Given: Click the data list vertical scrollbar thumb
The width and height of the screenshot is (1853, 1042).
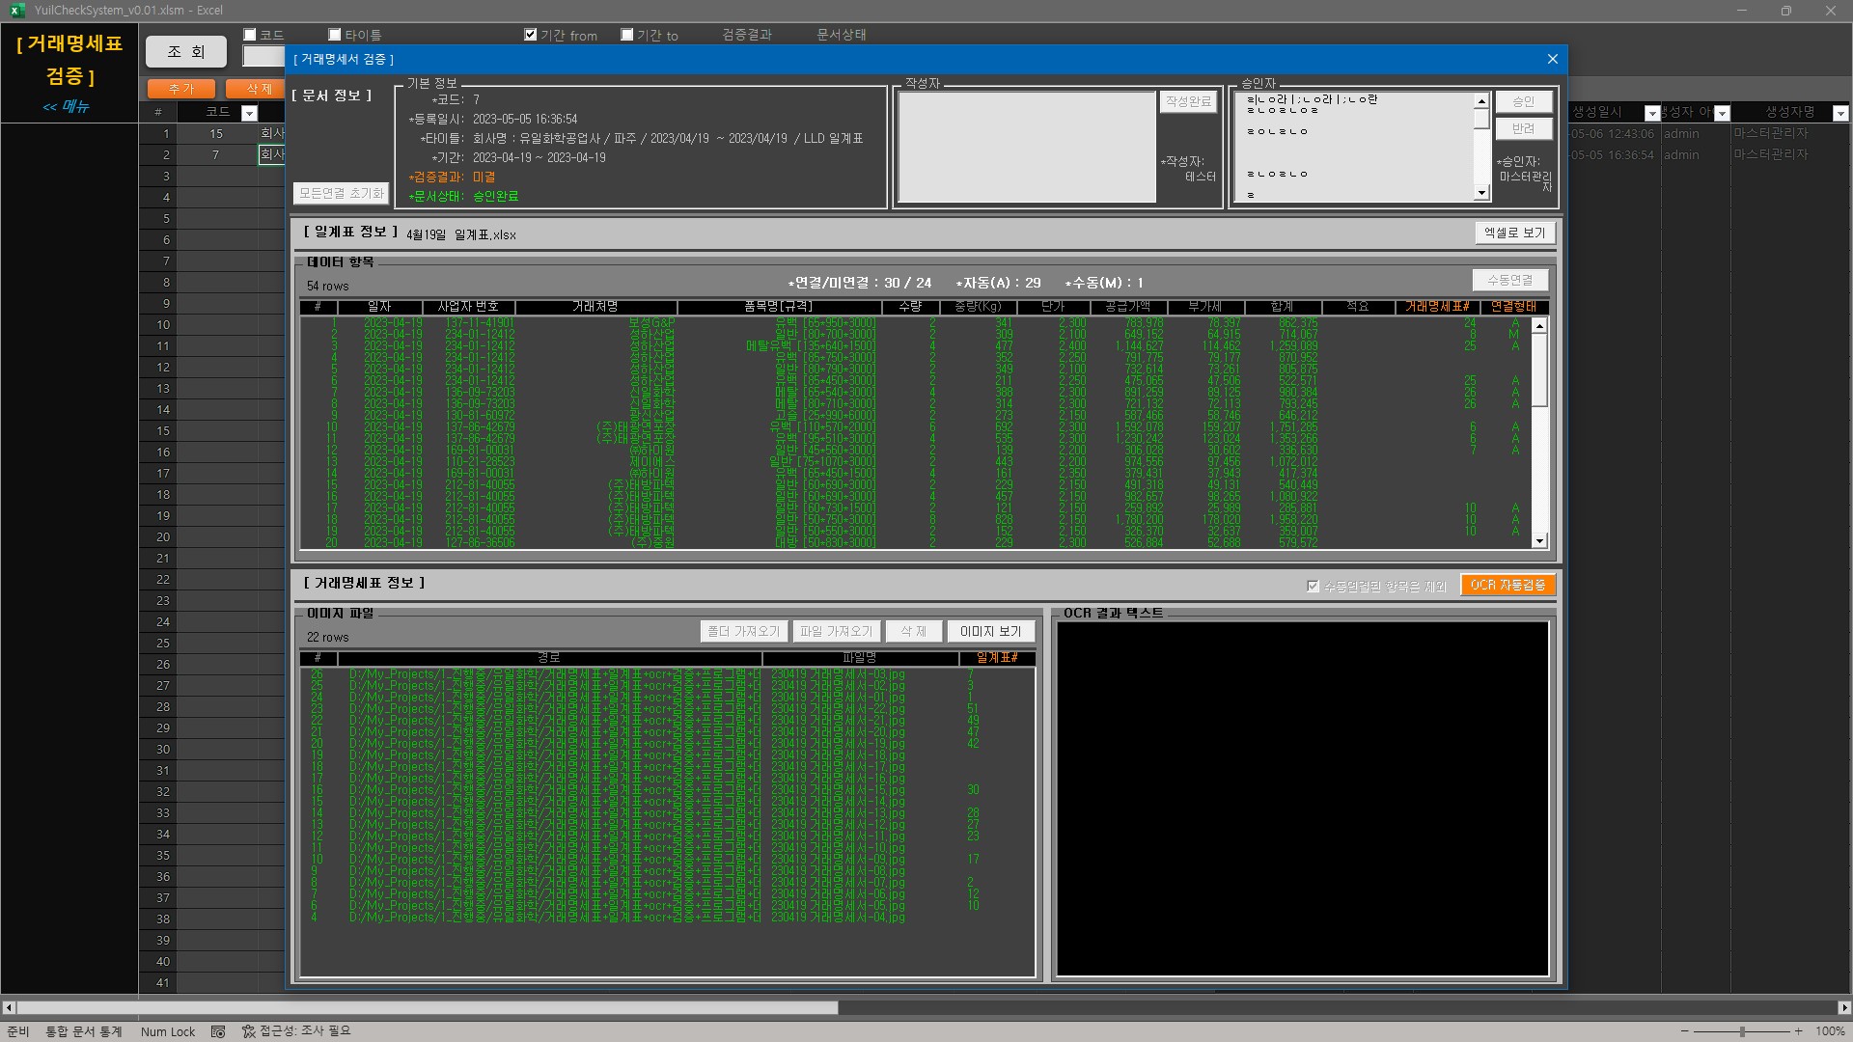Looking at the screenshot, I should (x=1539, y=370).
